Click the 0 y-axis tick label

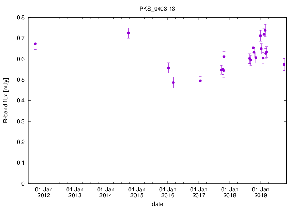coord(23,184)
